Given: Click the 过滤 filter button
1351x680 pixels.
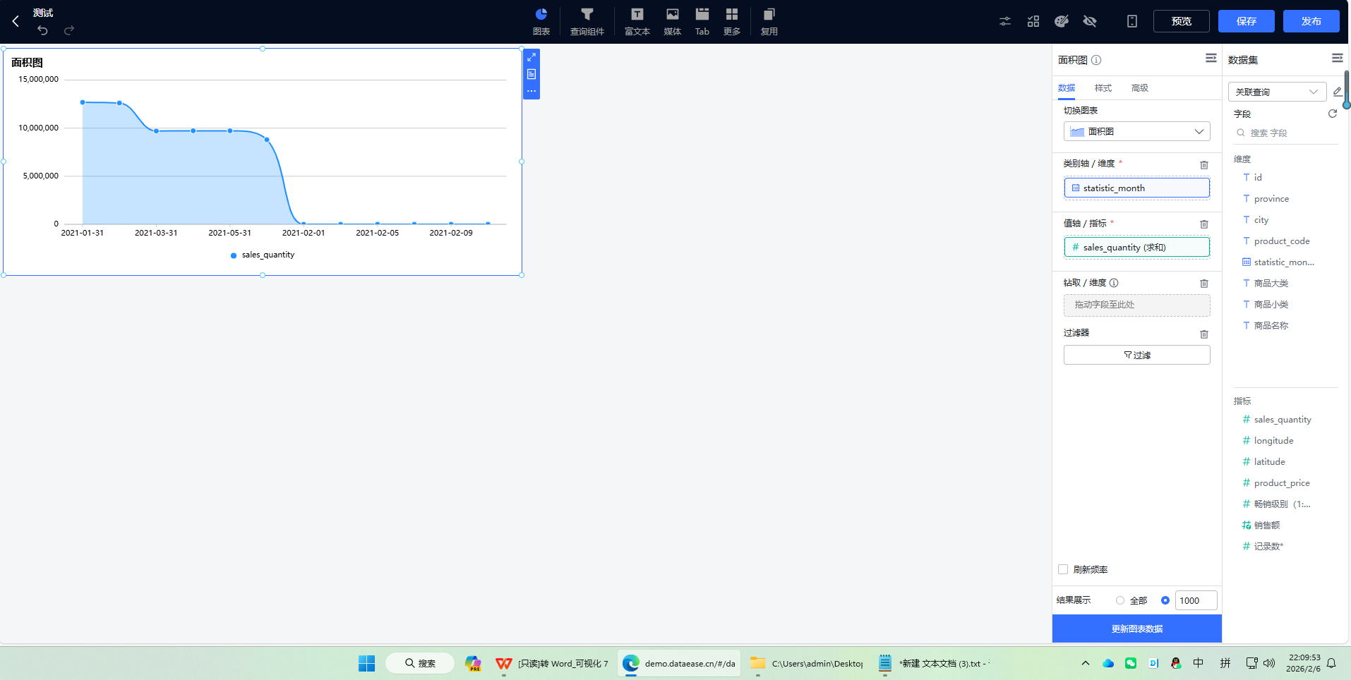Looking at the screenshot, I should tap(1137, 355).
